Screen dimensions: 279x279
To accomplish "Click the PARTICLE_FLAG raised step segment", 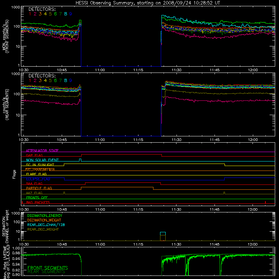I will pos(117,187).
